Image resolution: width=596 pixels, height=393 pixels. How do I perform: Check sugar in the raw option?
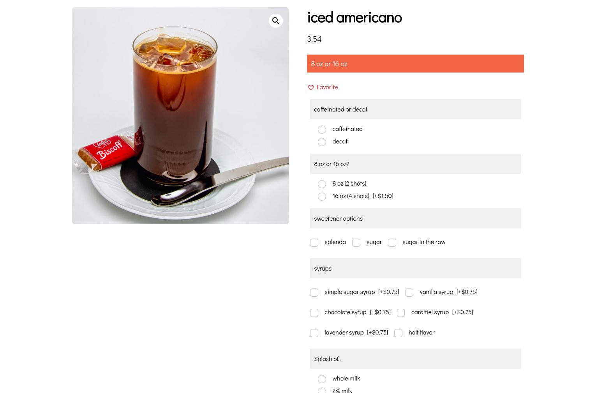coord(392,243)
